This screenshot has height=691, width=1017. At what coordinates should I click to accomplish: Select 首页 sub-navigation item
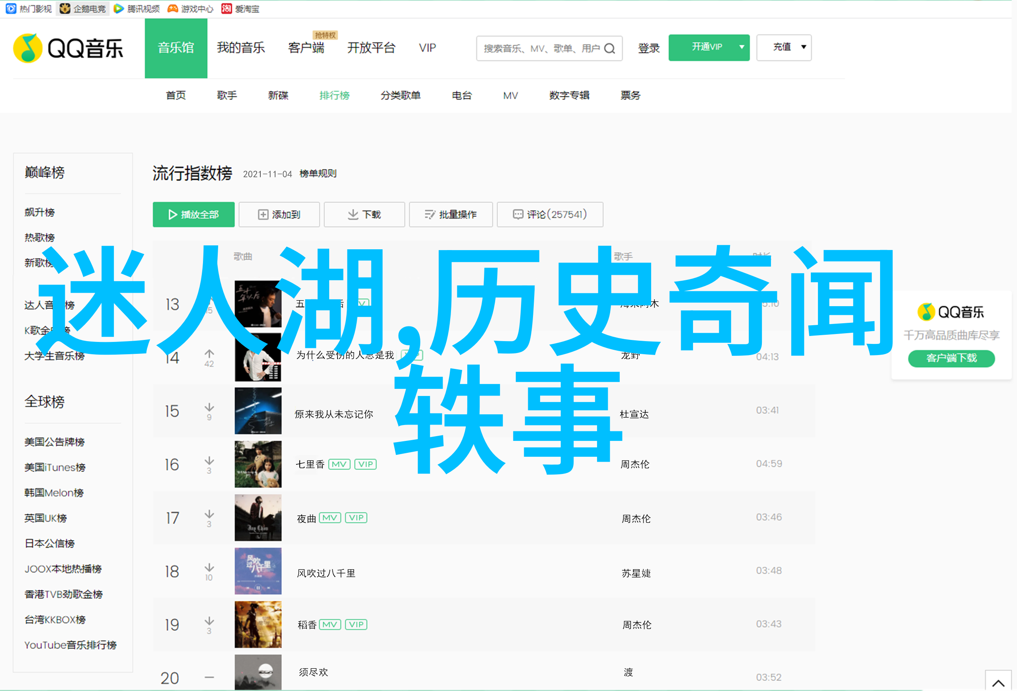[x=176, y=95]
